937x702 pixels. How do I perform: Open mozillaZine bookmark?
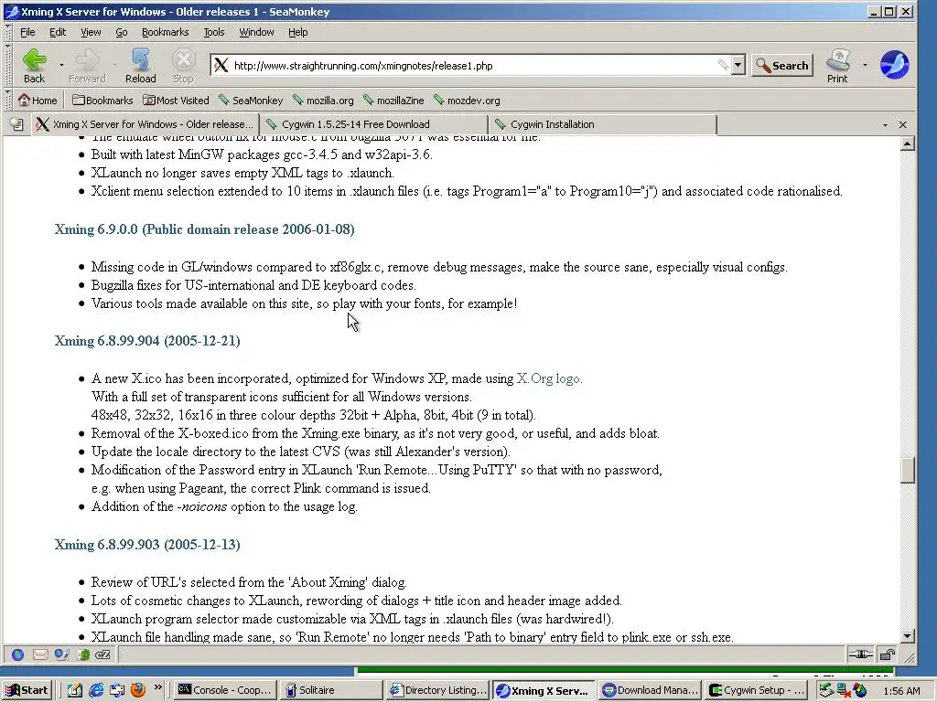393,101
